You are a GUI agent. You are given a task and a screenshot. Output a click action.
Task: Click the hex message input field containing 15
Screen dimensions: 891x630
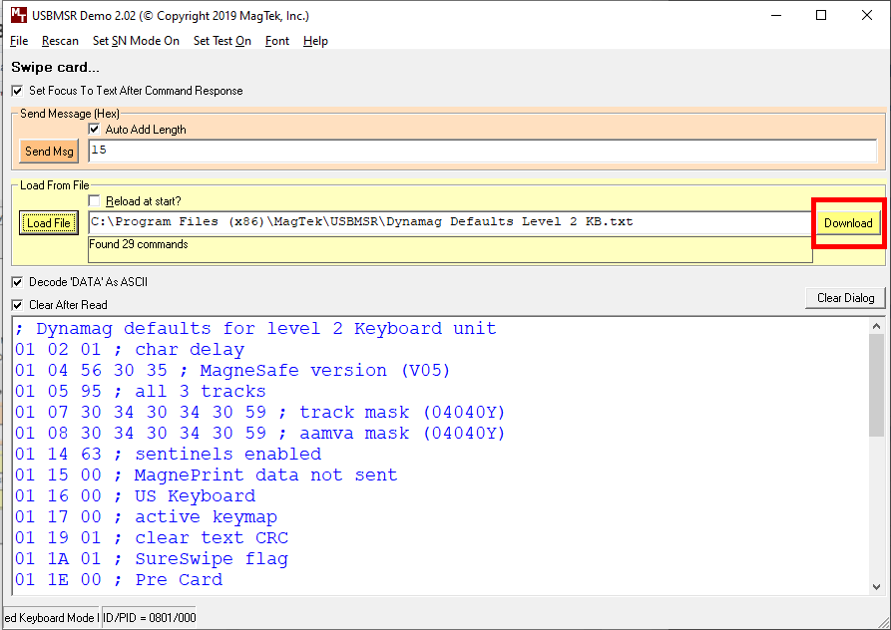pyautogui.click(x=483, y=151)
